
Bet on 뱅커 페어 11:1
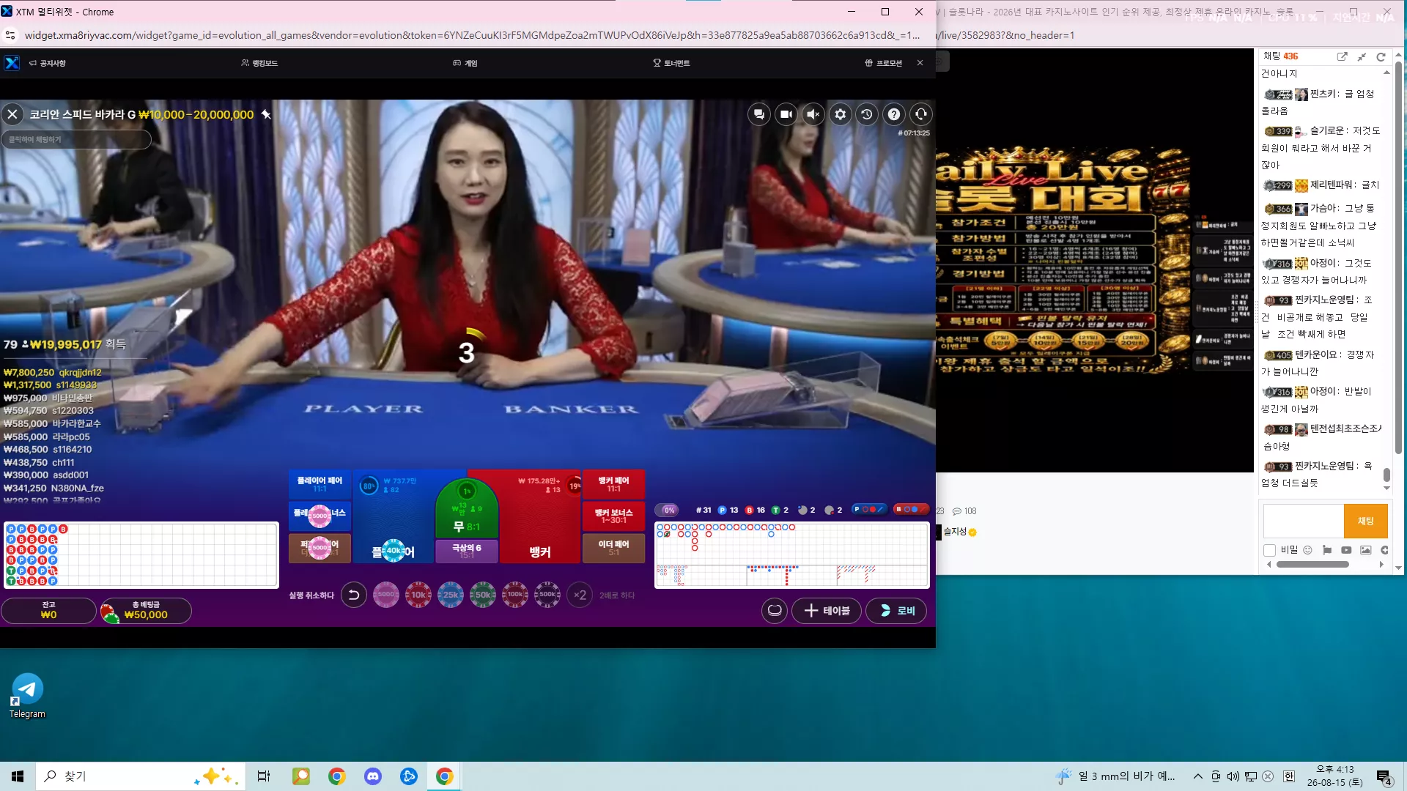click(x=613, y=484)
